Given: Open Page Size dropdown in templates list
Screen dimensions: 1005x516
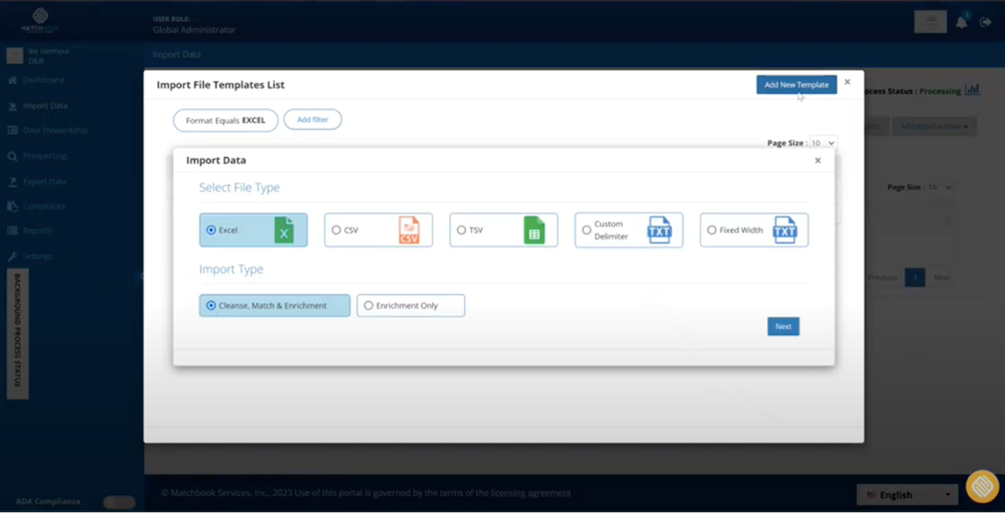Looking at the screenshot, I should point(823,143).
